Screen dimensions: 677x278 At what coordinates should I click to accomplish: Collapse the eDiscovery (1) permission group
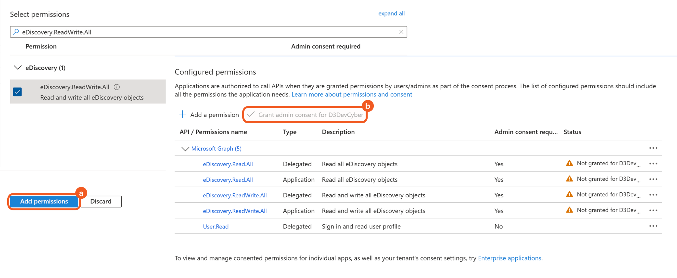(18, 68)
